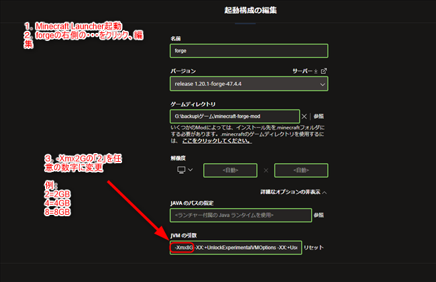Image resolution: width=436 pixels, height=282 pixels.
Task: Open the version dropdown release 1.20.1-forge-47.4.4
Action: [249, 85]
